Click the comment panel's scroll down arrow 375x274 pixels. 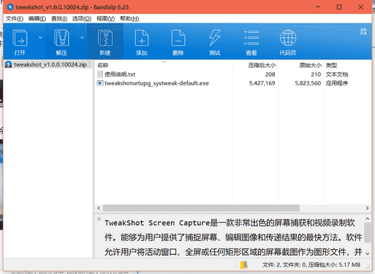click(x=367, y=254)
